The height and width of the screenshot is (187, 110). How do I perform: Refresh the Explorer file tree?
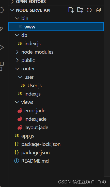point(89,10)
